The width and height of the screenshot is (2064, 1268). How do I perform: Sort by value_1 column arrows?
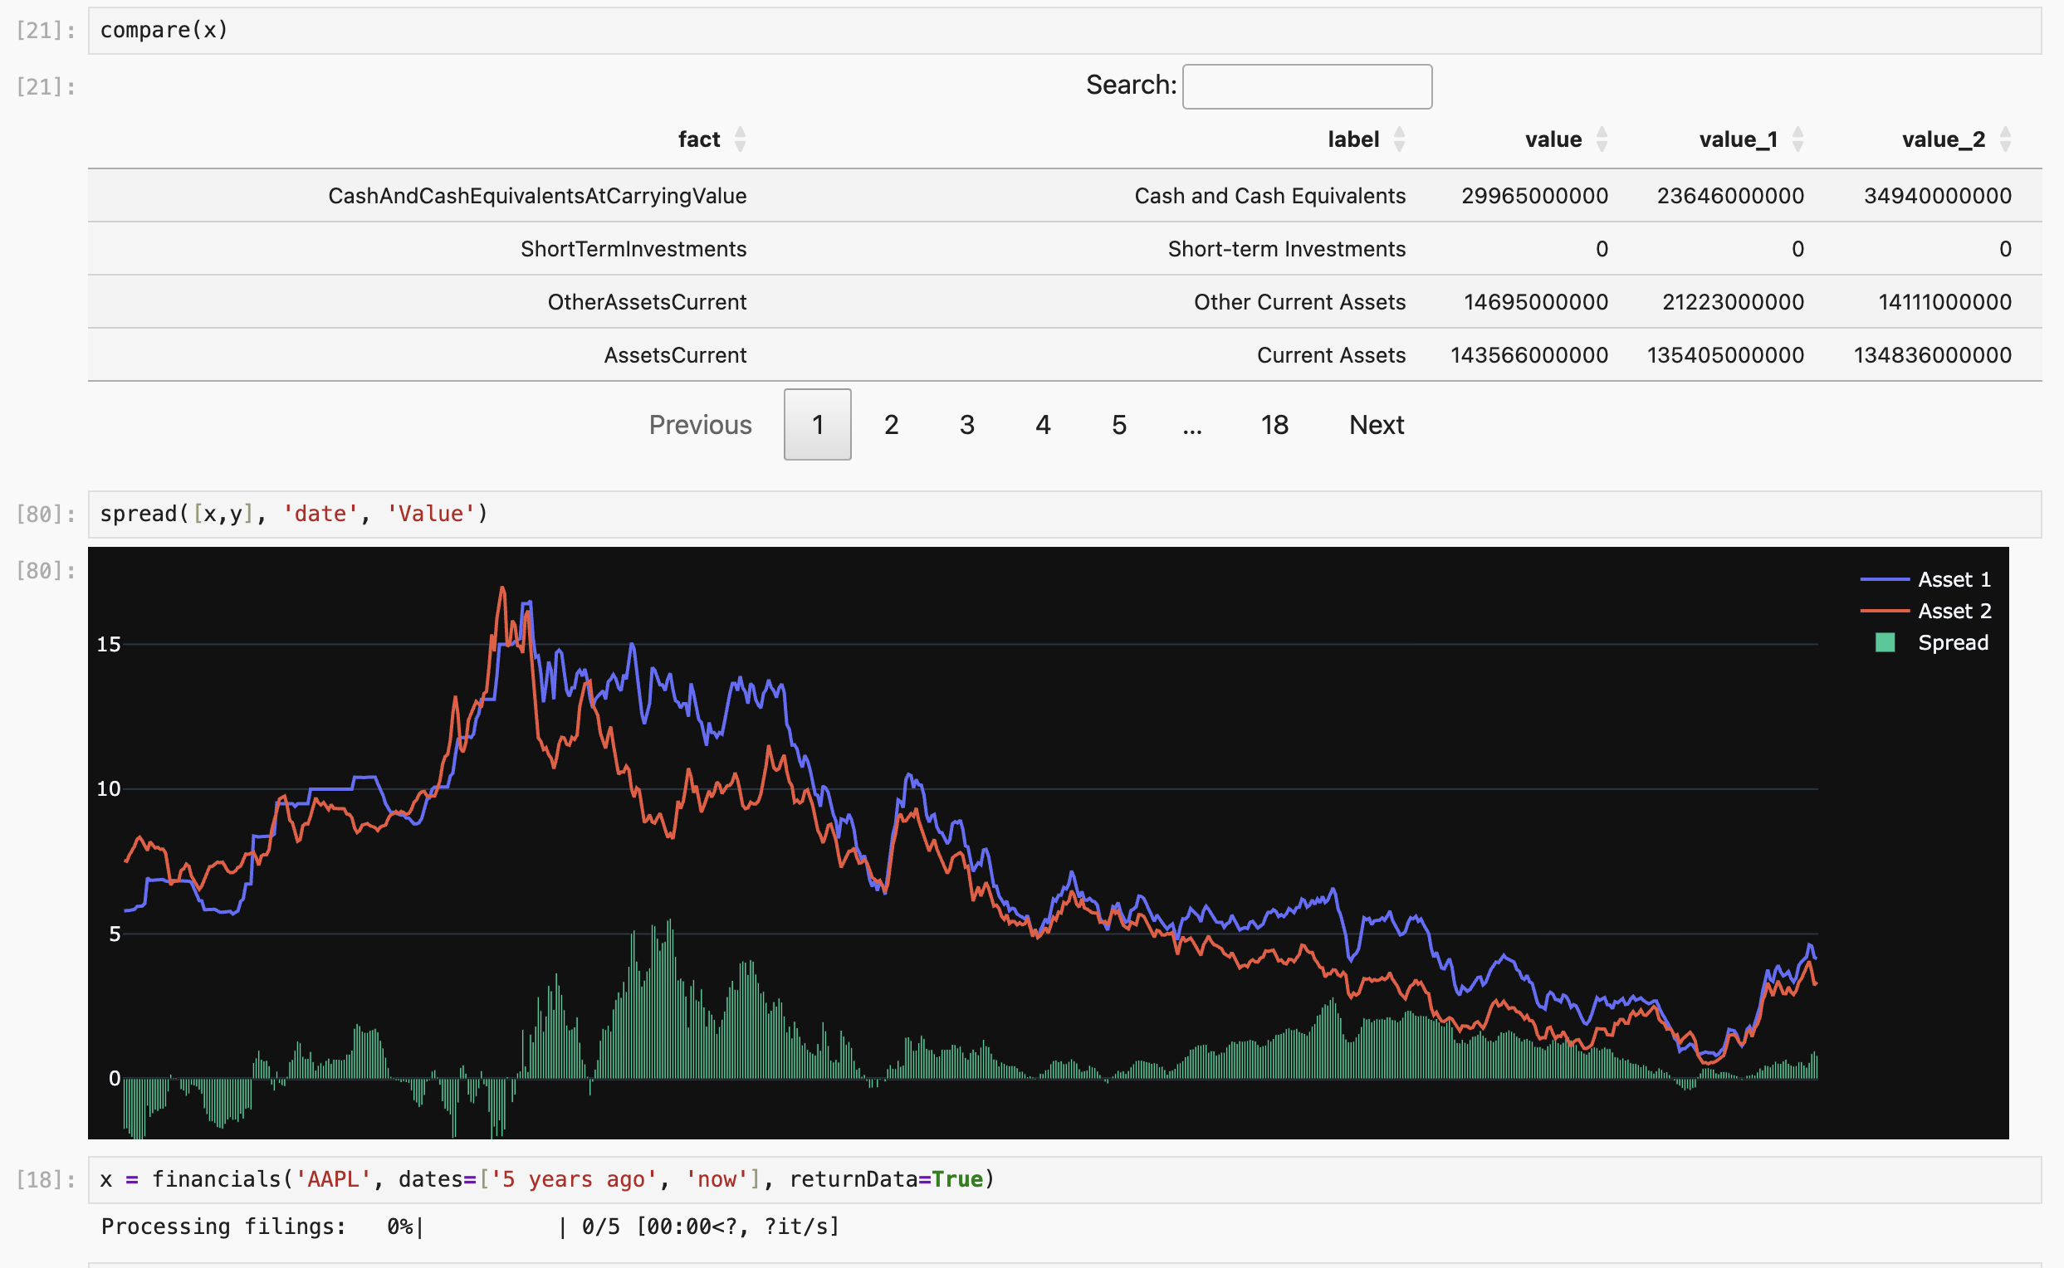(x=1798, y=139)
